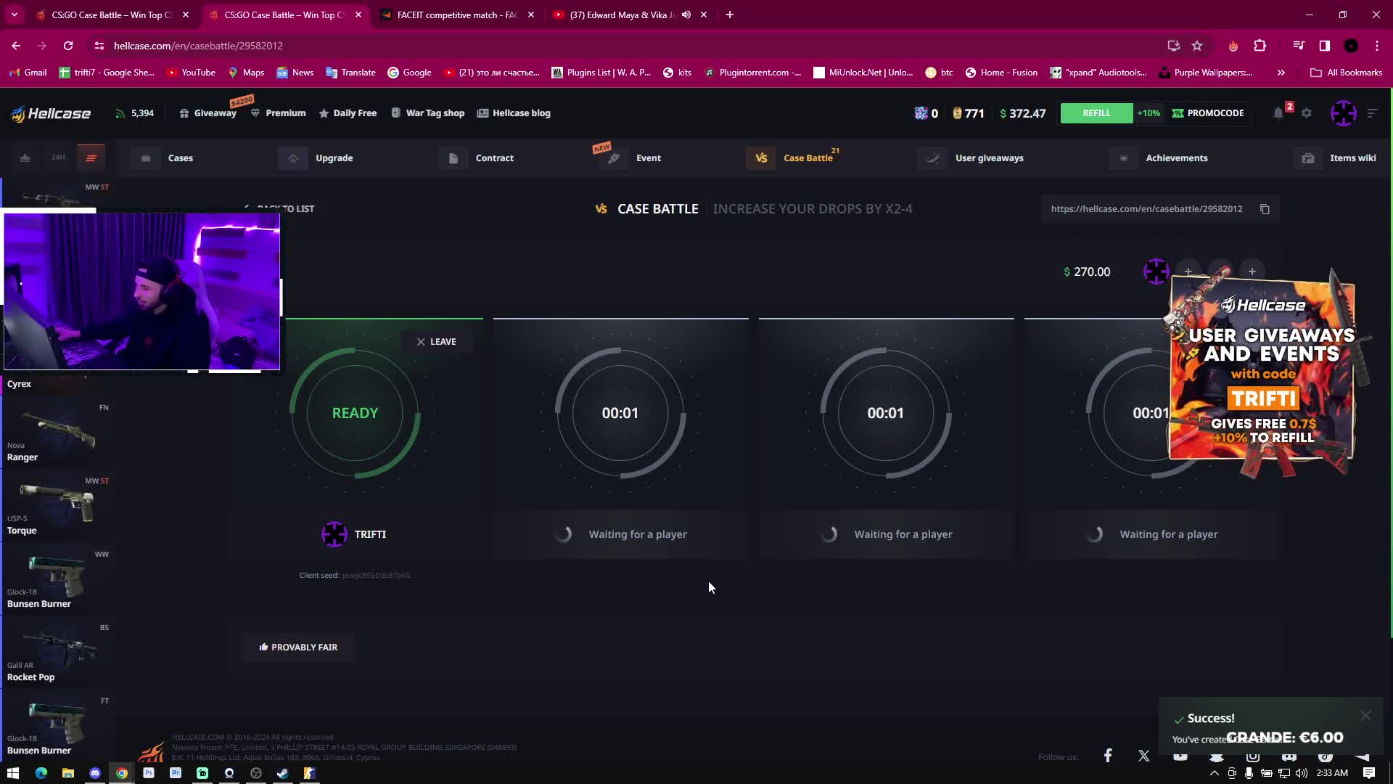This screenshot has width=1393, height=784.
Task: Open the right-side hamburger menu icon
Action: coord(1372,113)
